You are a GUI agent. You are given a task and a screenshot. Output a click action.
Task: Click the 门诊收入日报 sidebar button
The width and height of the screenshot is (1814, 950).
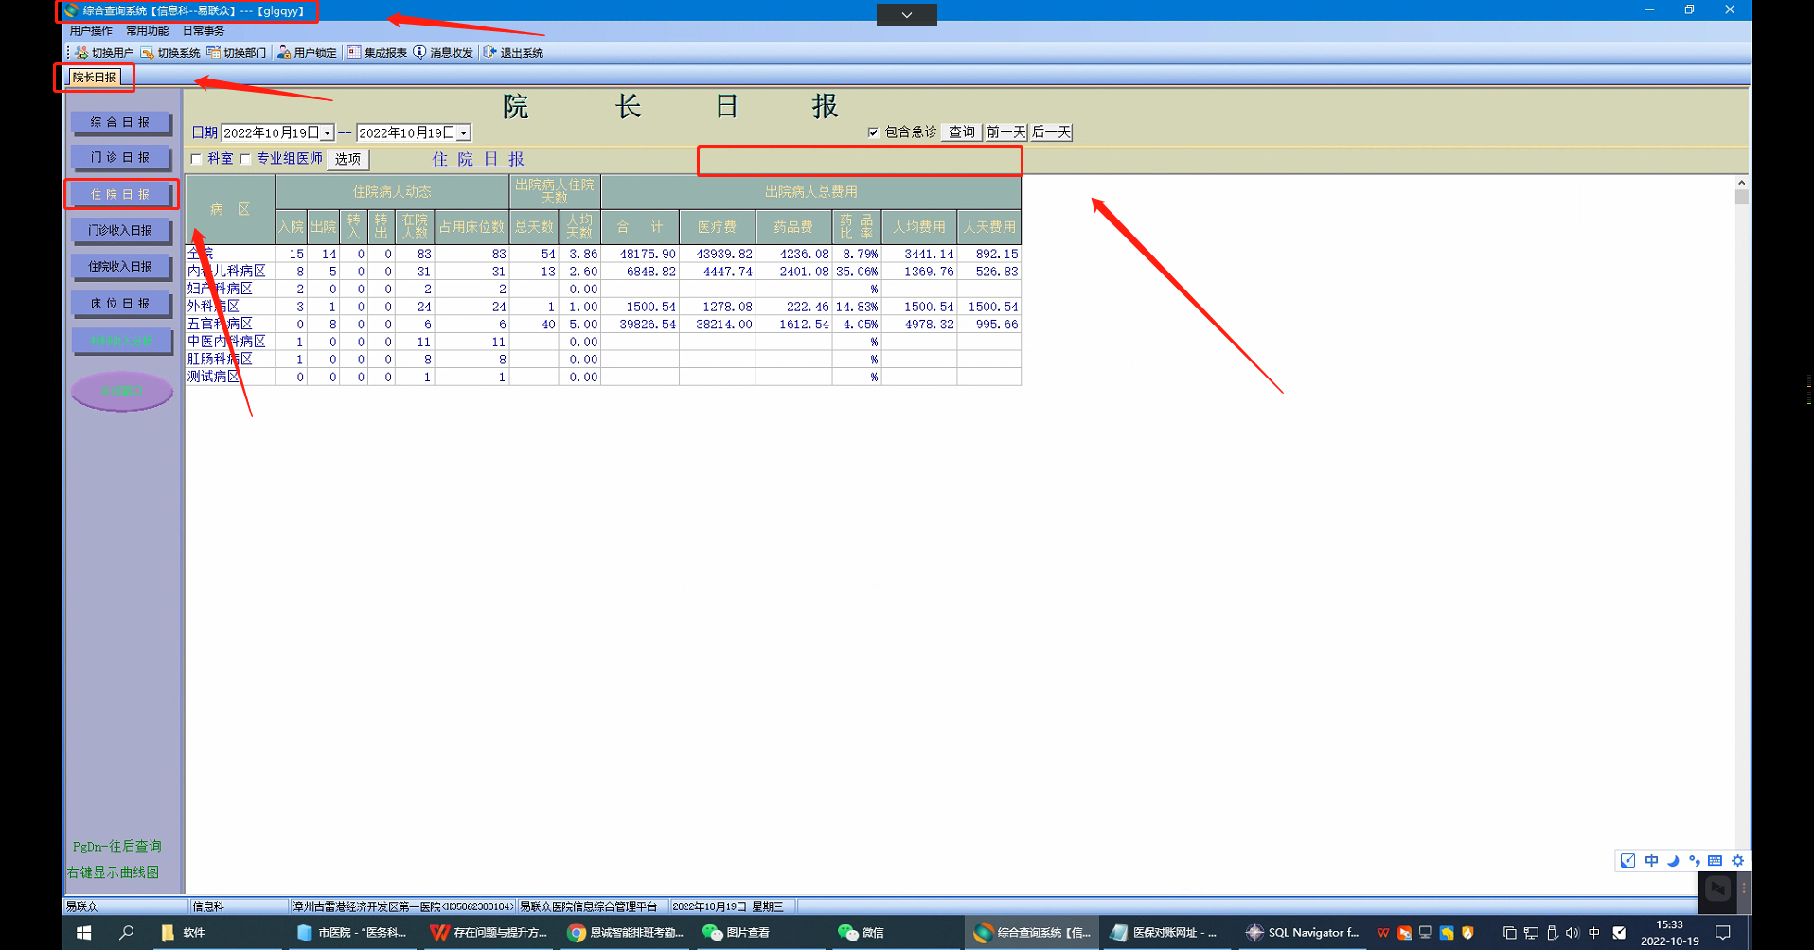[x=121, y=230]
